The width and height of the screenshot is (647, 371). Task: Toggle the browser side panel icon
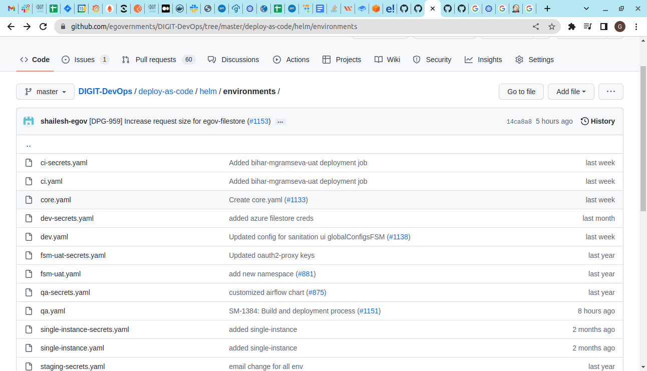pyautogui.click(x=604, y=27)
